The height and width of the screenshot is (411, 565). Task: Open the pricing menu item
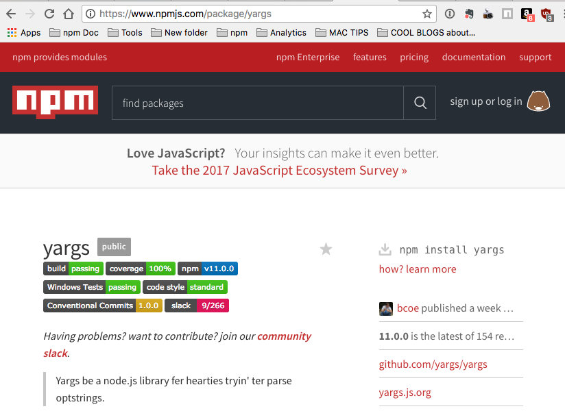click(414, 58)
